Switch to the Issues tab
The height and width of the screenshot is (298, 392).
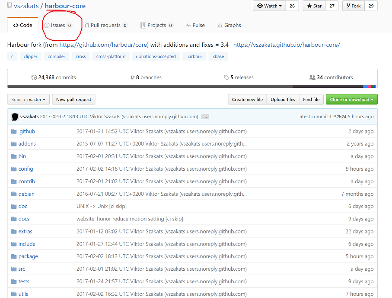58,25
